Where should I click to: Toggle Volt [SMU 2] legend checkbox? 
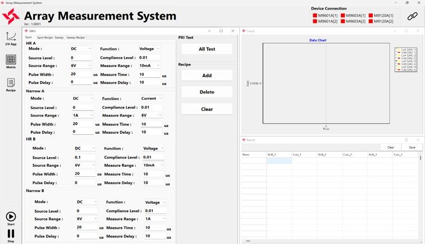click(x=396, y=59)
